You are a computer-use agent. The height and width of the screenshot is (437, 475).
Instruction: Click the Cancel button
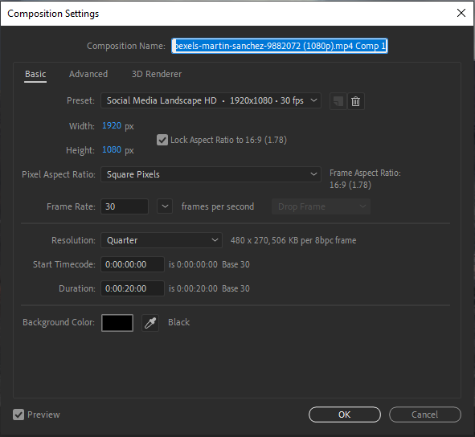[x=424, y=415]
